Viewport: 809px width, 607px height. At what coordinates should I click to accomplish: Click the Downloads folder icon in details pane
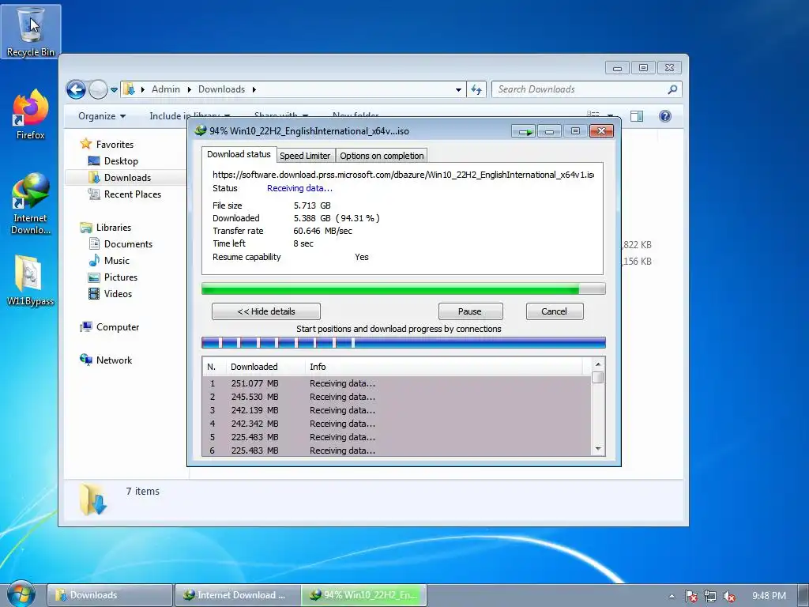click(93, 500)
